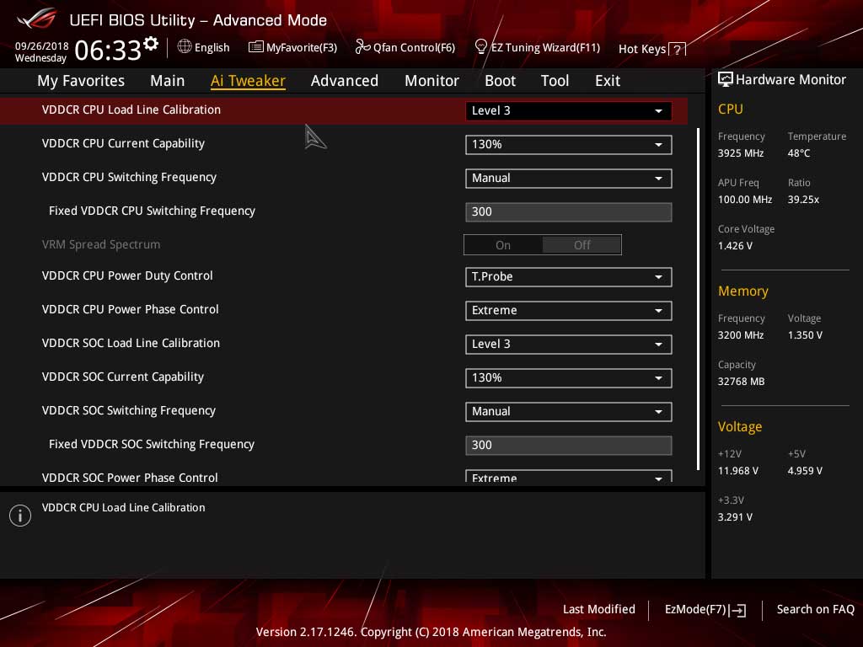Click the Hot Keys question mark icon

[x=678, y=50]
